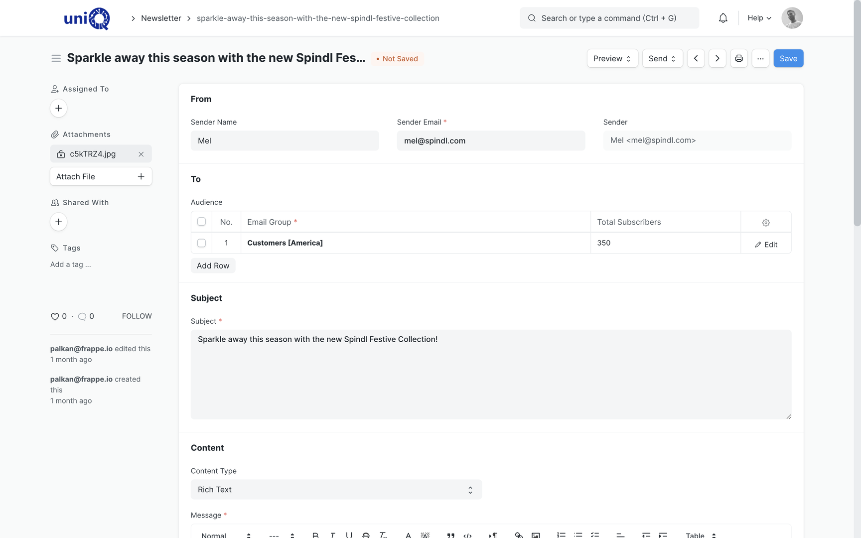
Task: Click the print icon
Action: 739,58
